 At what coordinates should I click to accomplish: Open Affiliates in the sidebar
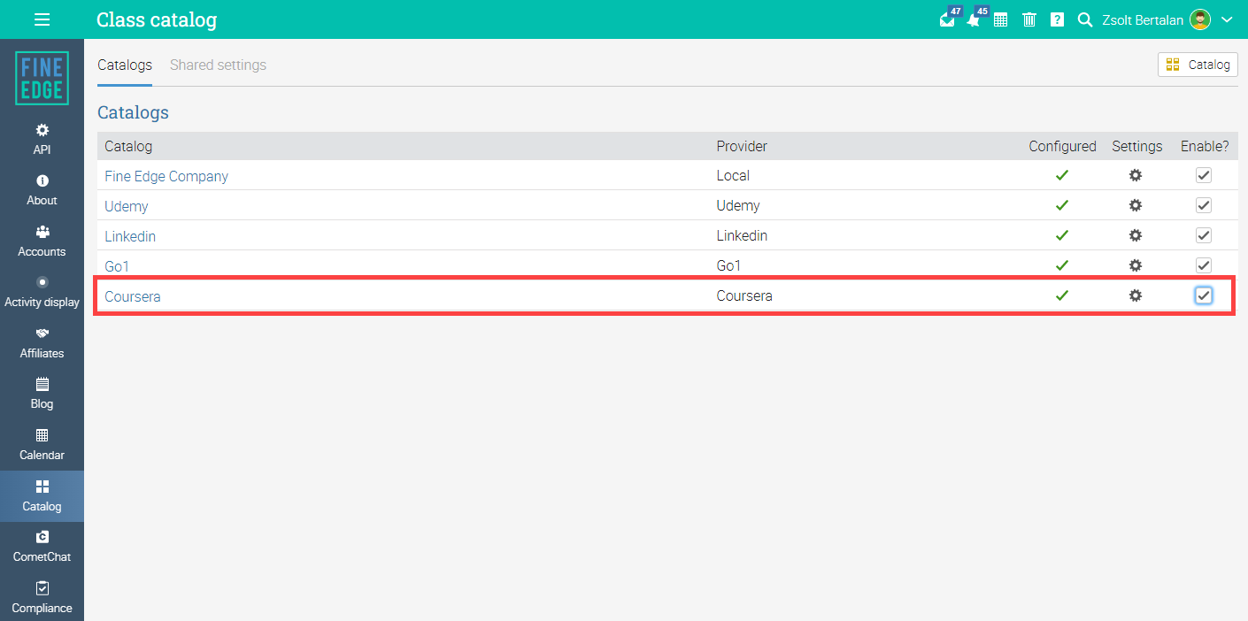42,343
